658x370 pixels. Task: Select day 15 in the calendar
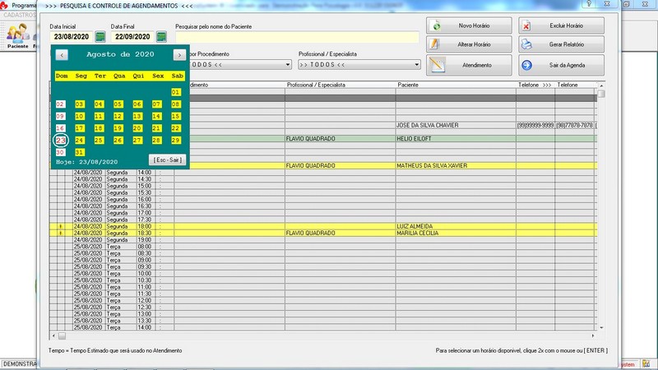[176, 116]
